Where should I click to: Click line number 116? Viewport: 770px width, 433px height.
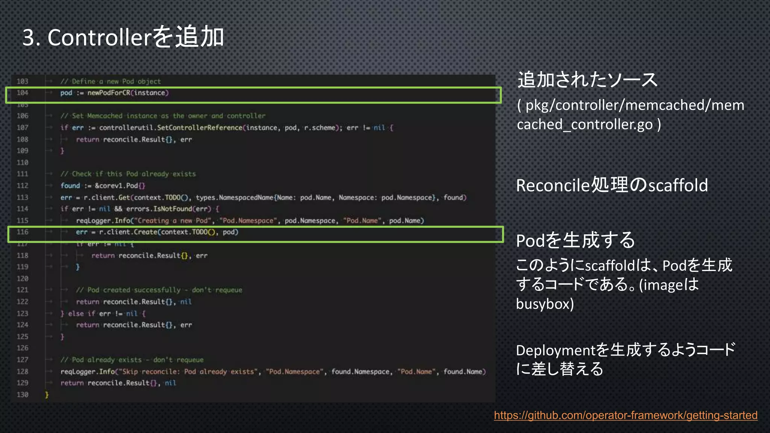coord(23,232)
